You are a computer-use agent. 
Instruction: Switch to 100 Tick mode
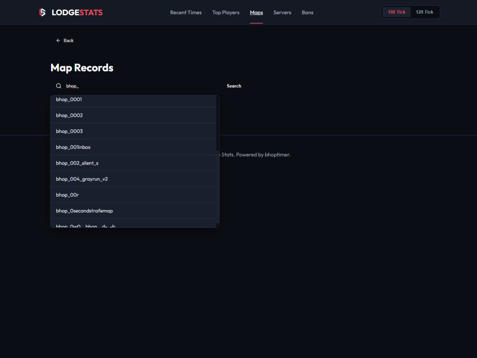[396, 12]
